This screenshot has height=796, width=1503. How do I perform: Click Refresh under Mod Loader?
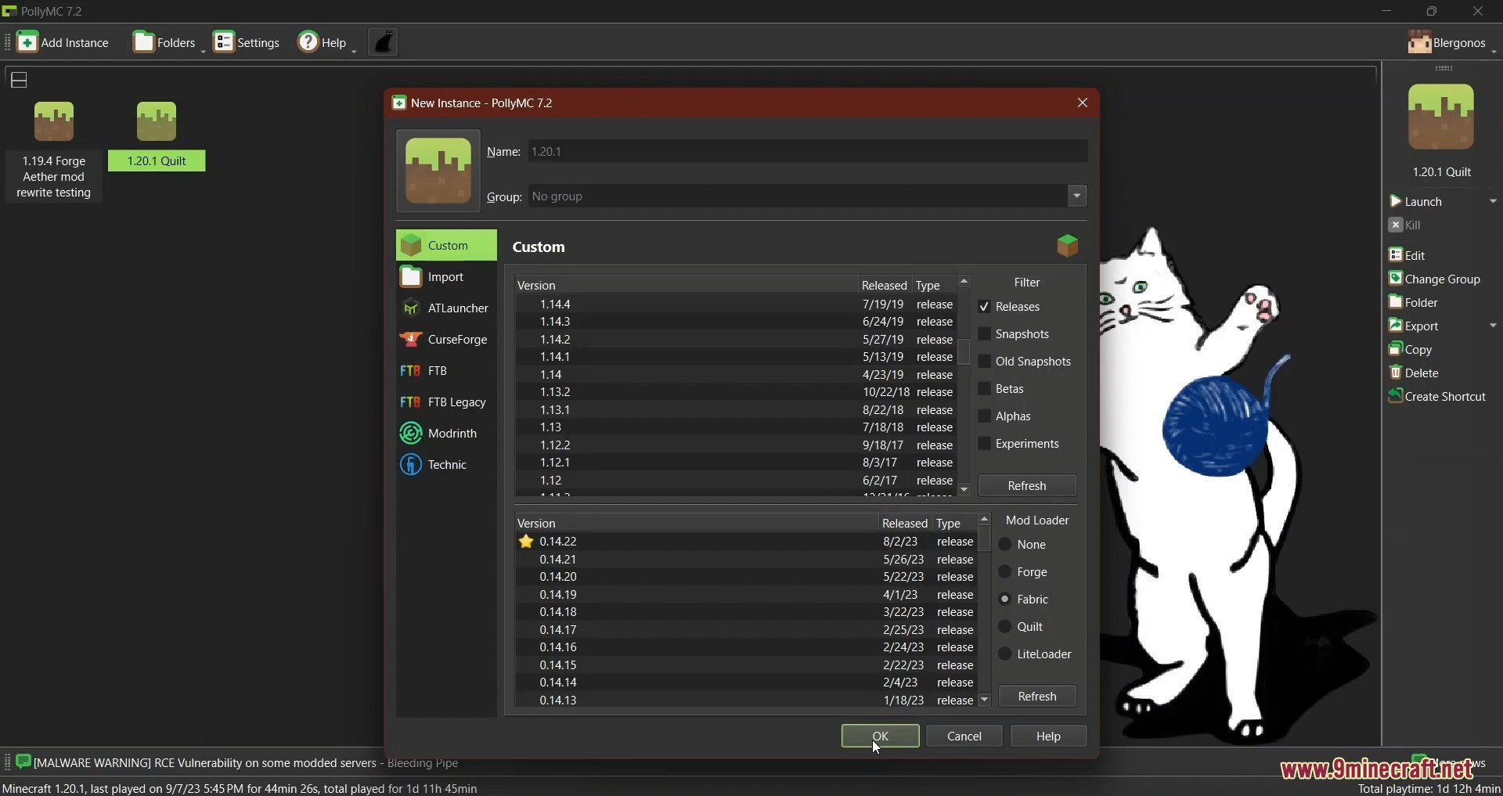(x=1038, y=697)
